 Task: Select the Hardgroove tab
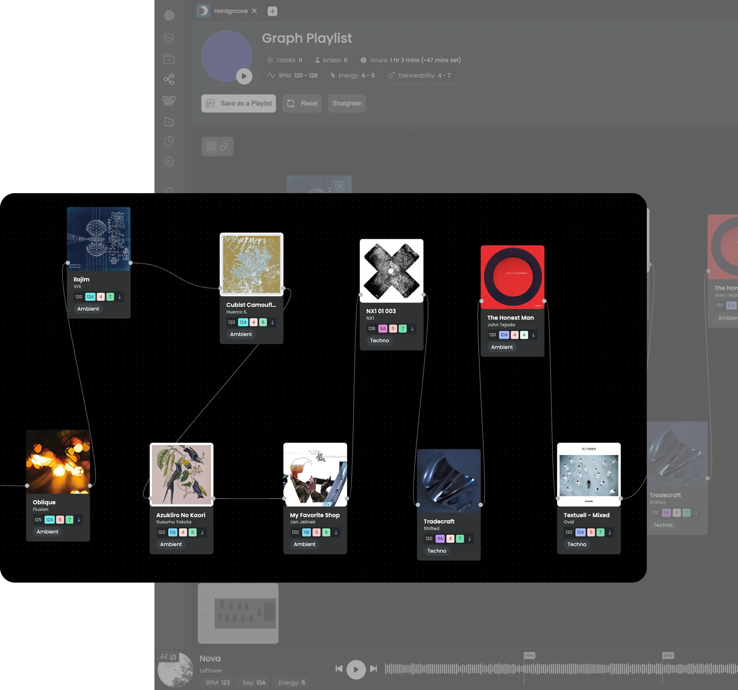pos(230,11)
